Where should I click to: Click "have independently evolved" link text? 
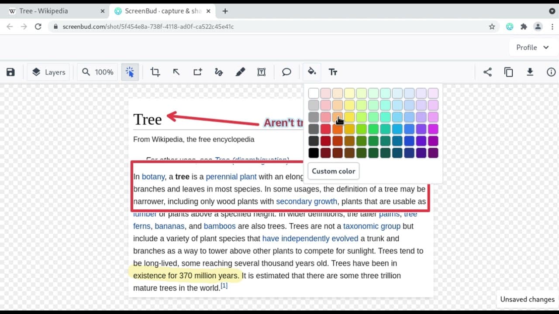coord(310,239)
